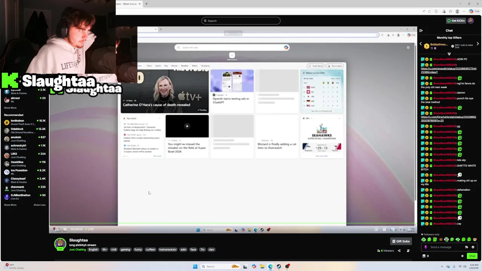The image size is (482, 271).
Task: Open Edge Settings and more ellipsis
Action: coord(464,12)
